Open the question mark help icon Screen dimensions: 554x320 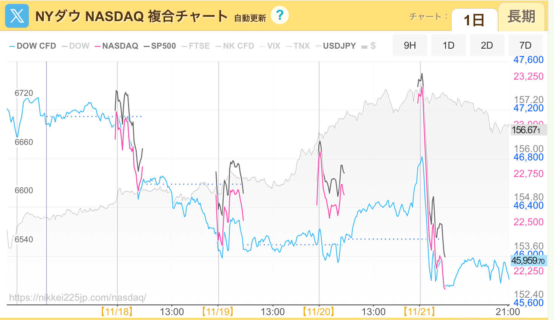coord(279,15)
